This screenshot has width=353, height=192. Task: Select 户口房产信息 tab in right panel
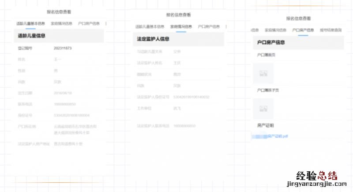[x=303, y=30]
